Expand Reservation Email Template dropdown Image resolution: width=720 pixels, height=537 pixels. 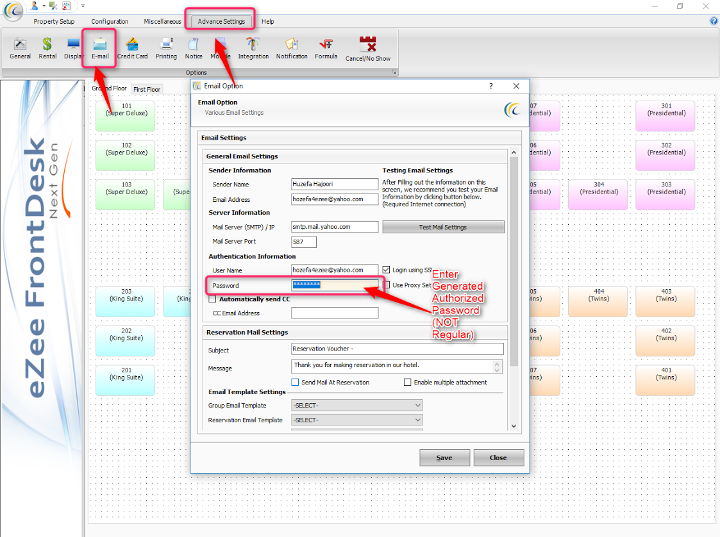417,420
